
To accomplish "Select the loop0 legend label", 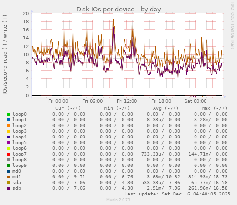I will coord(20,114).
